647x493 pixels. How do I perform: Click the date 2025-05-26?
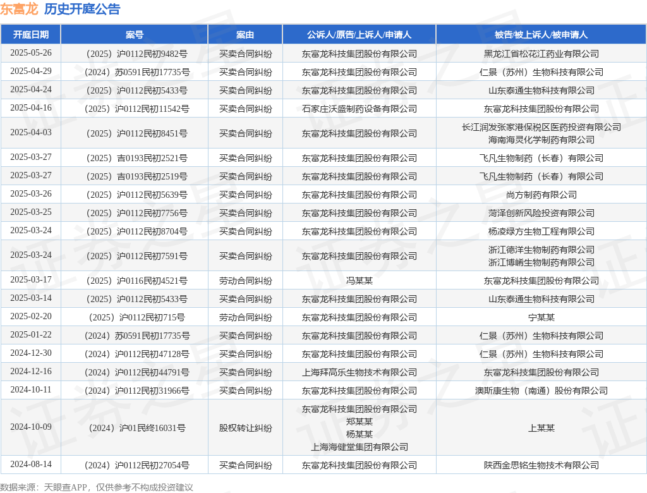pyautogui.click(x=31, y=53)
